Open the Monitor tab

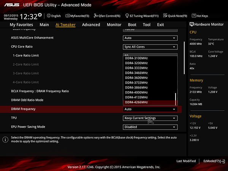pyautogui.click(x=114, y=25)
